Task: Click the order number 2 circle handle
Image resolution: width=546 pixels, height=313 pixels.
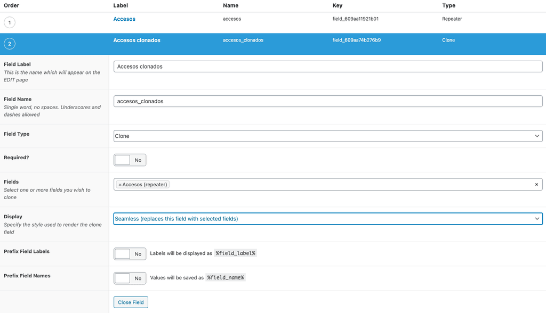Action: click(x=10, y=44)
